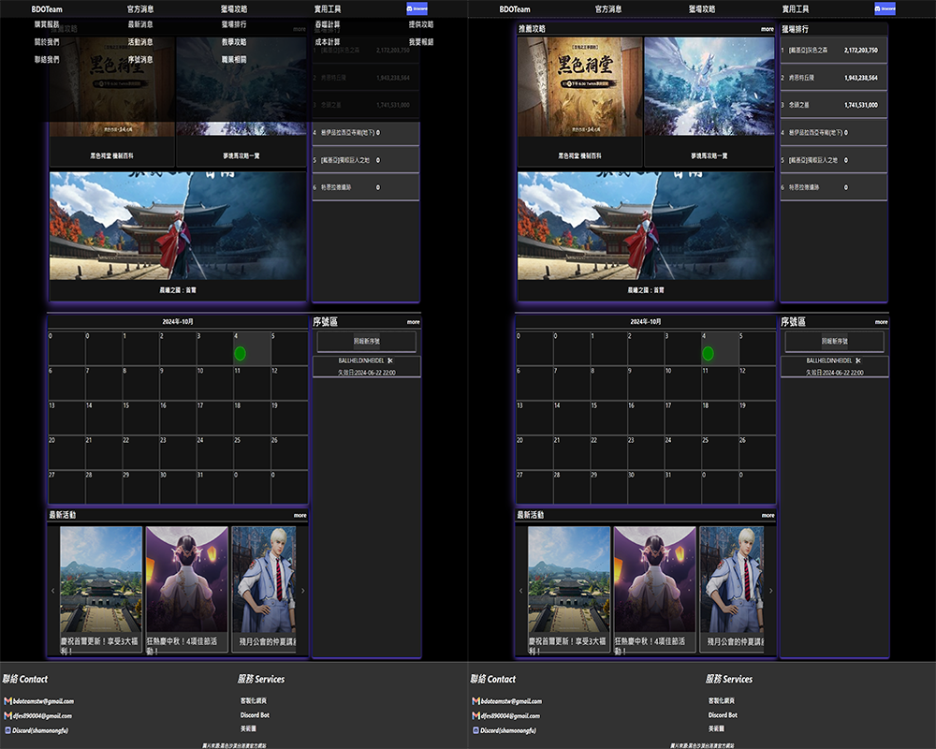Open the Discord Bot service link

coord(255,715)
